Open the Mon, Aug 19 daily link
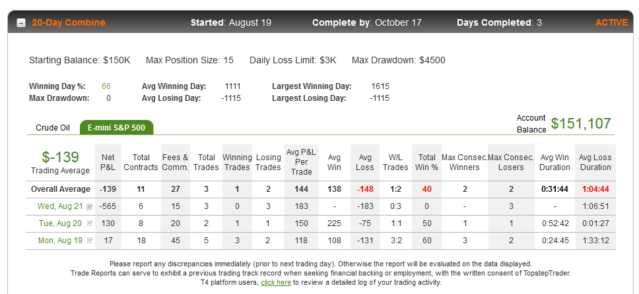Screen dimensions: 639x294 point(60,241)
